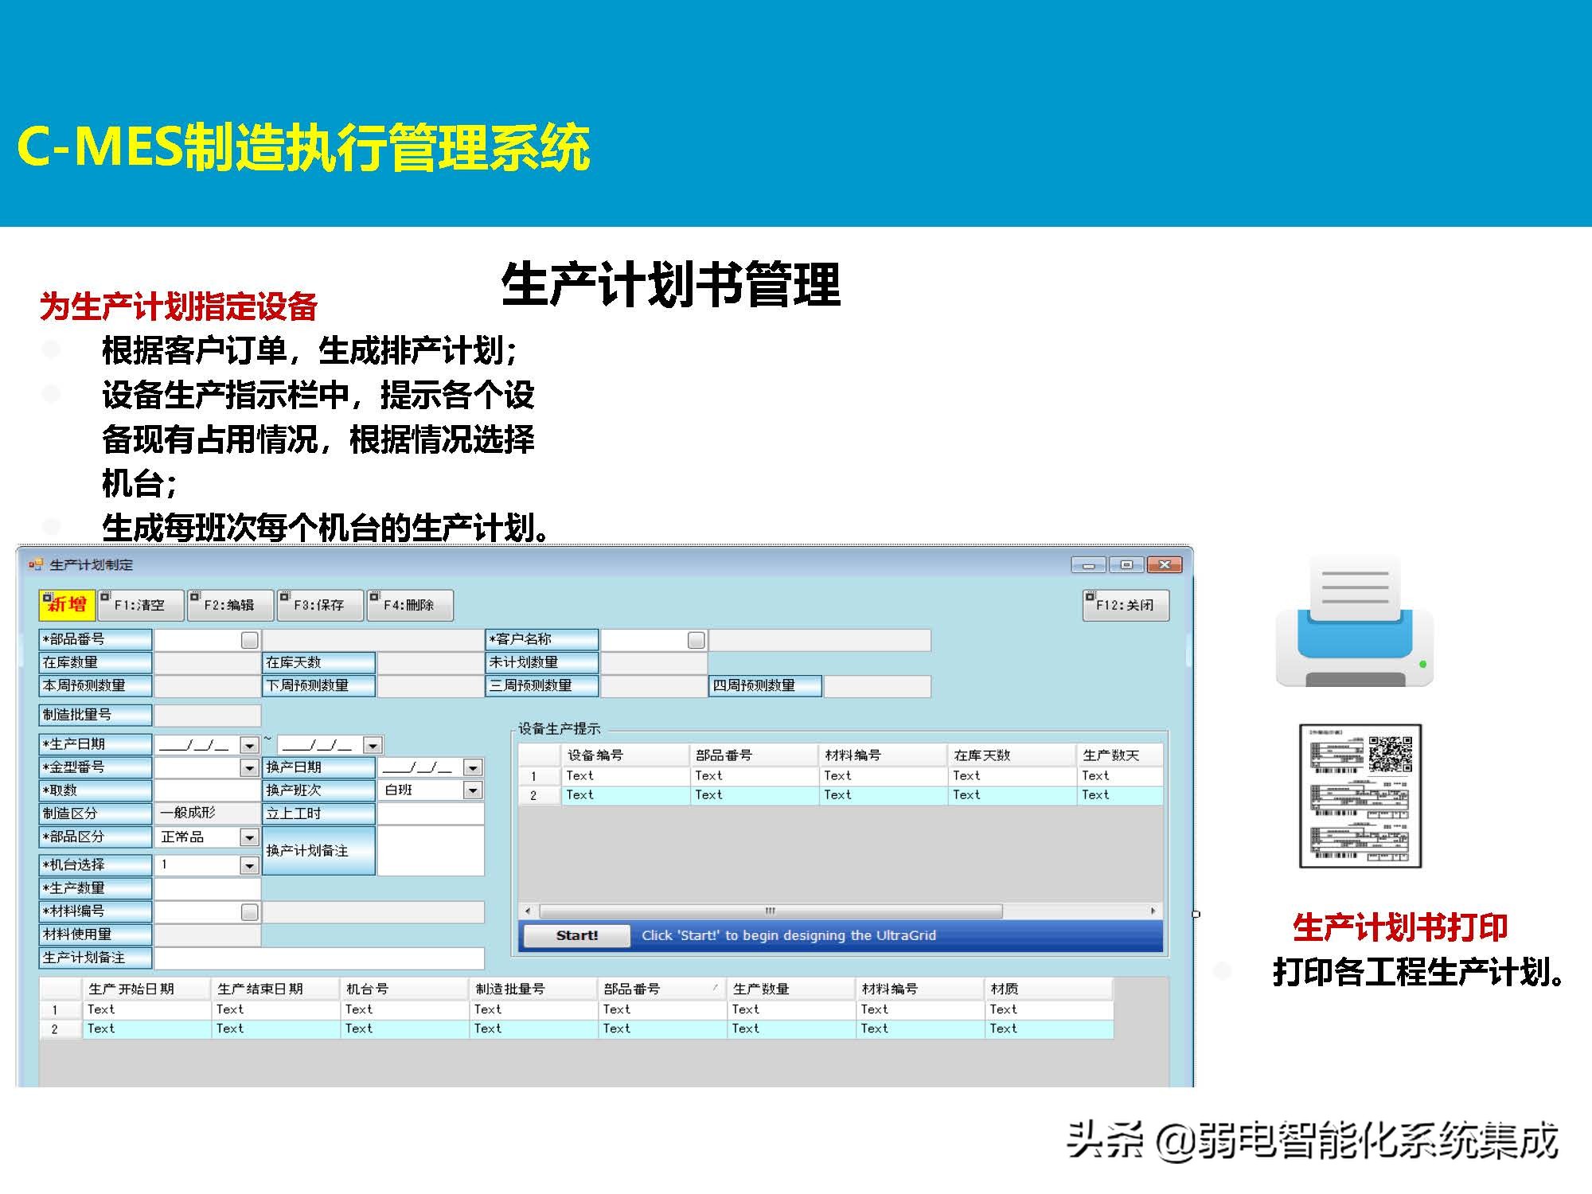Select row 1 in 设备生产提示 grid
Viewport: 1592px width, 1194px height.
coord(841,775)
